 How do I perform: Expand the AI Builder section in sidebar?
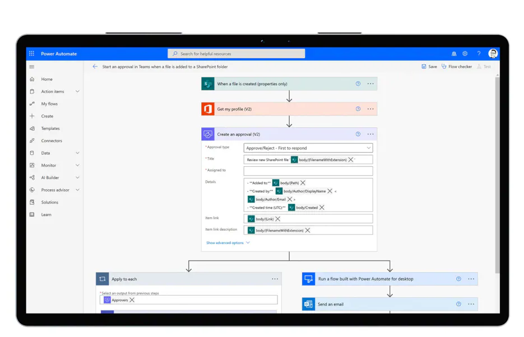[x=77, y=177]
